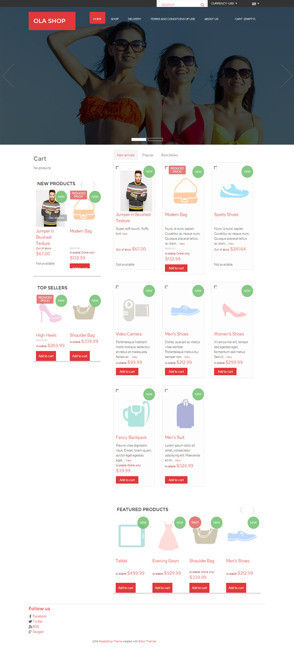Tick the compare checkbox on Video Camera
The image size is (294, 648).
point(118,287)
